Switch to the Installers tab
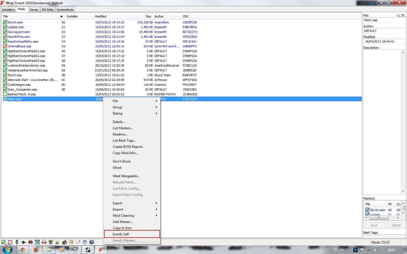 point(8,10)
